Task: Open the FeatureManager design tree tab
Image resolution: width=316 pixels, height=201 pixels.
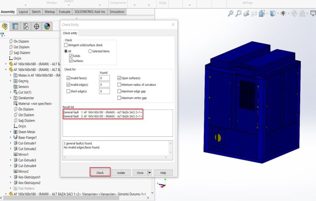Action: point(5,26)
